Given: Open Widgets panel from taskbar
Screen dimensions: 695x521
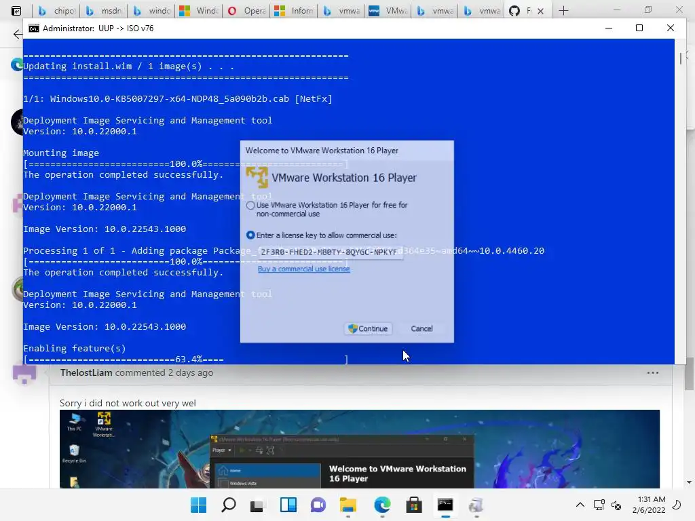Looking at the screenshot, I should [288, 505].
